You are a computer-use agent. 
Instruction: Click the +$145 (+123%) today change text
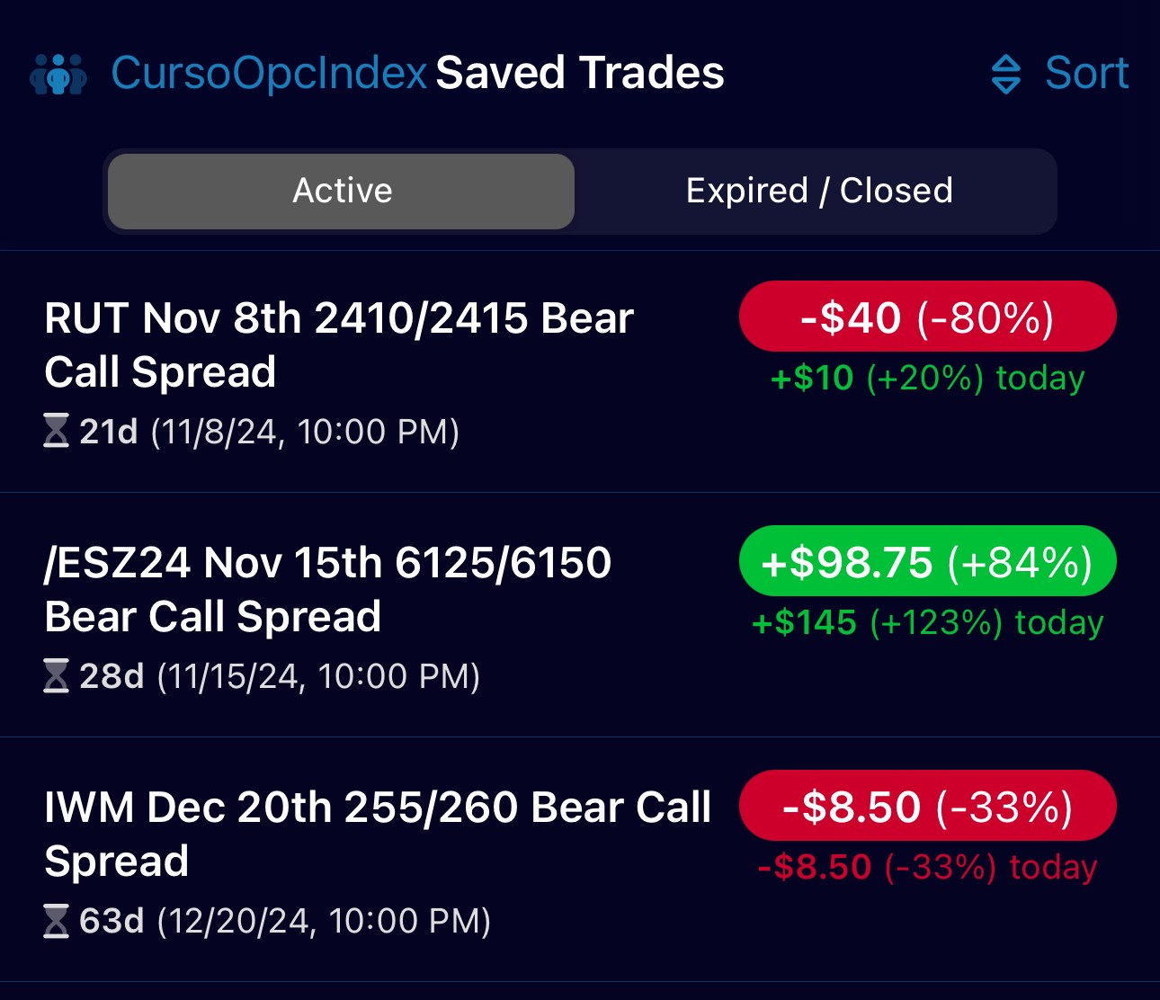pos(927,622)
